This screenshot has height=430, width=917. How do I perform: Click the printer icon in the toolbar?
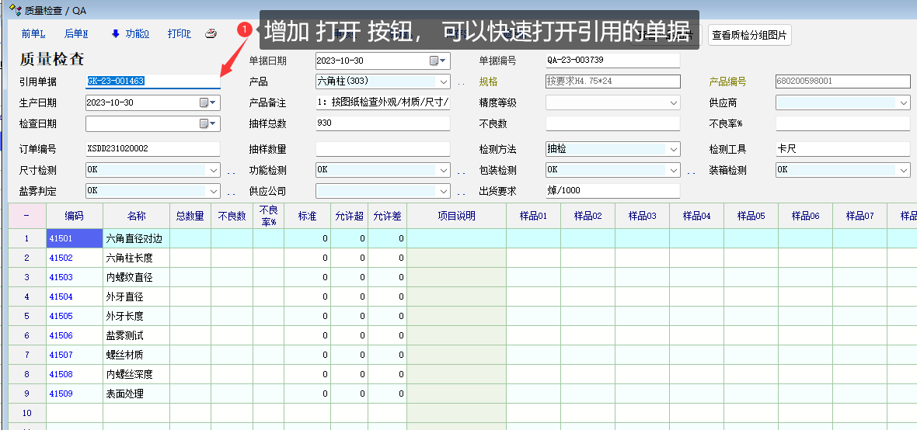point(211,33)
